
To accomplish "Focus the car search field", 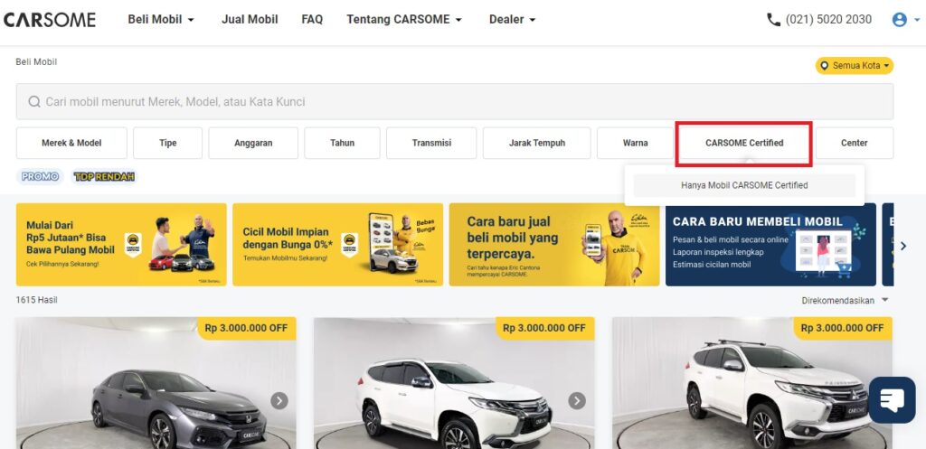I will [x=454, y=101].
